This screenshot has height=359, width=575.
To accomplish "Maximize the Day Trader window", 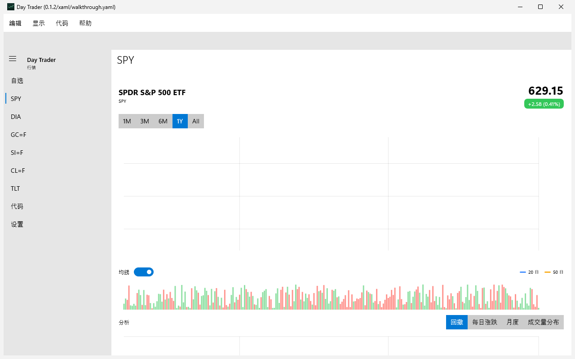I will click(x=541, y=7).
